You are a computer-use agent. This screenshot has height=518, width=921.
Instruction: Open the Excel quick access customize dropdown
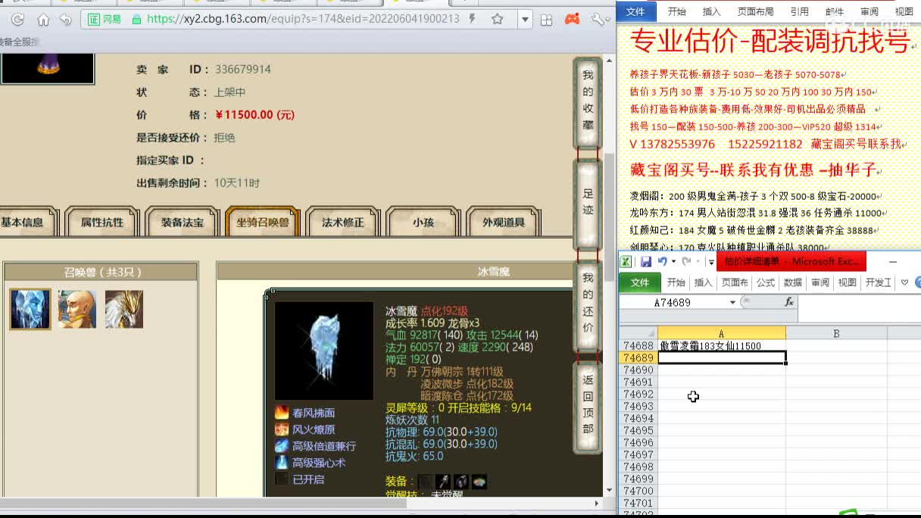(710, 262)
